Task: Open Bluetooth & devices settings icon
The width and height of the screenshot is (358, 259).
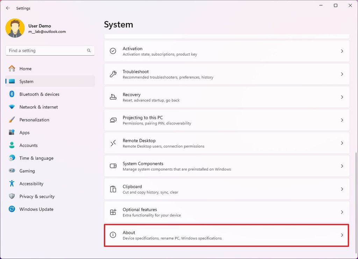Action: point(11,94)
